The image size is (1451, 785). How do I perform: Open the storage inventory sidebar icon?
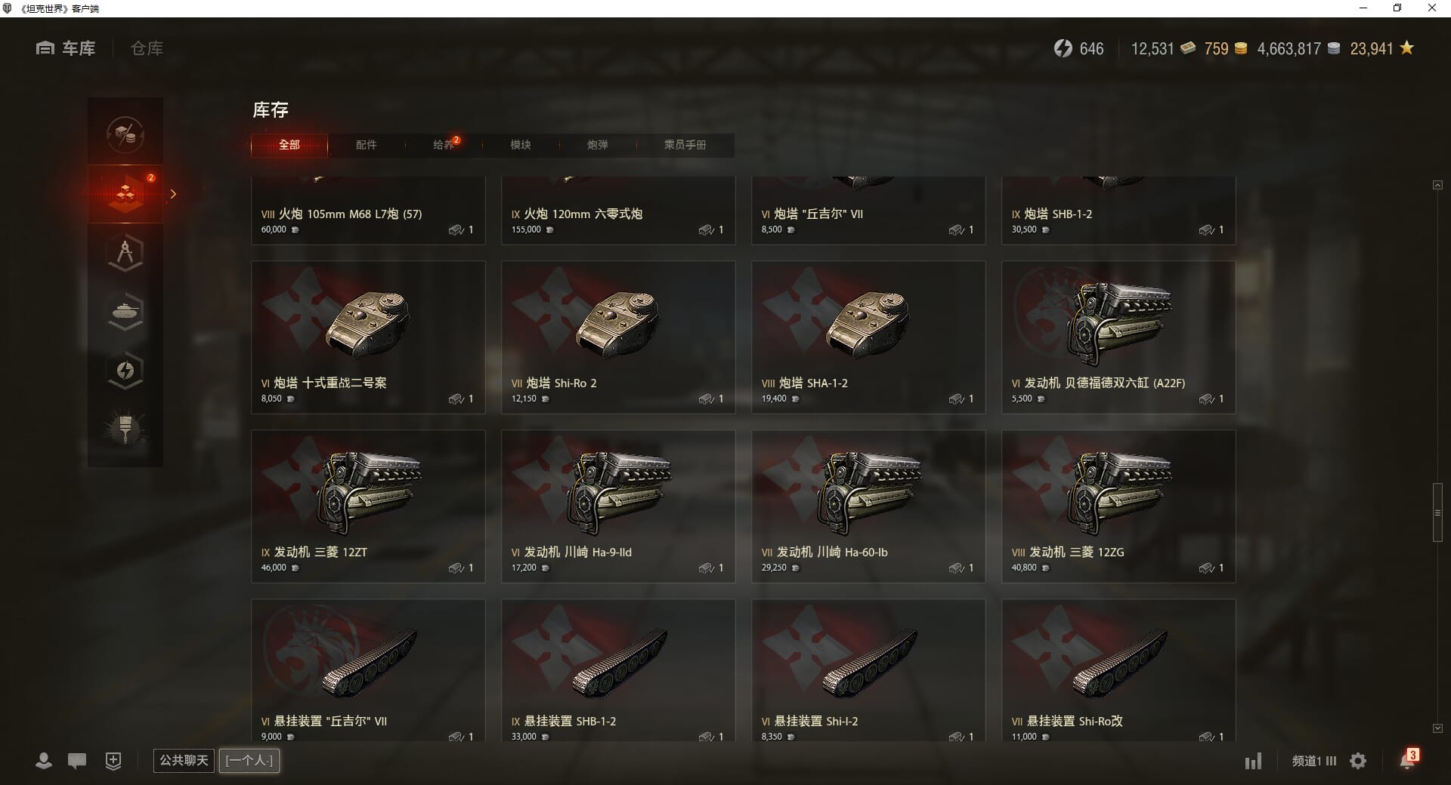pos(125,194)
